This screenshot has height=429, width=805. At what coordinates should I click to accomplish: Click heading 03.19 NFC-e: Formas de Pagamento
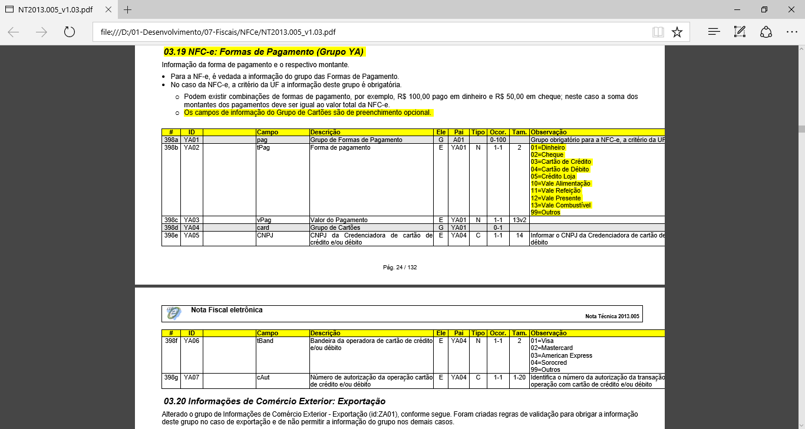tap(265, 52)
